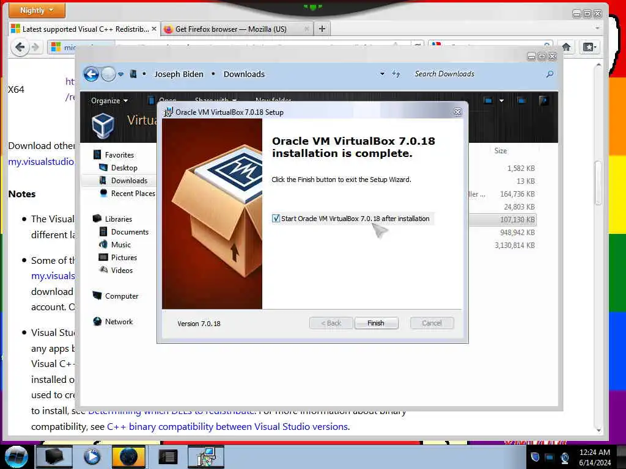The width and height of the screenshot is (626, 469).
Task: Open C++ binary compatibility between versions link
Action: click(228, 427)
